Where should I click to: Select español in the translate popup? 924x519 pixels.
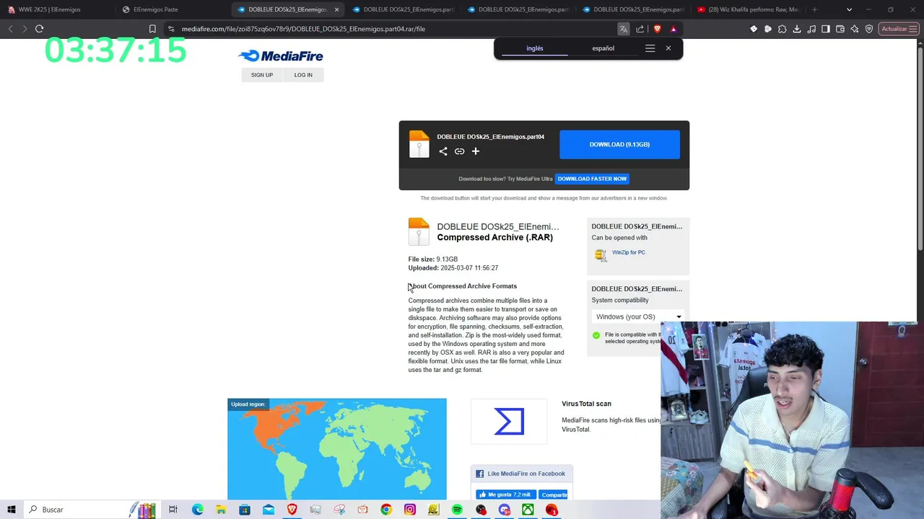click(x=603, y=48)
